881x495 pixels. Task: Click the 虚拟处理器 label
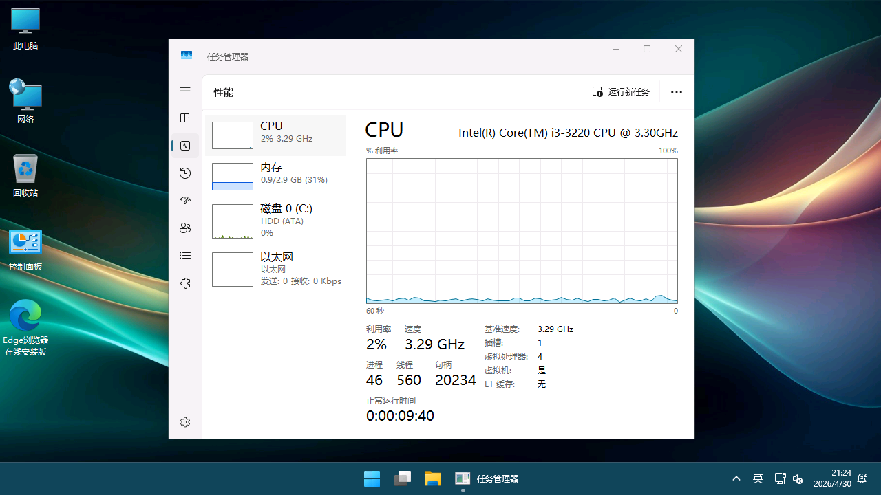[x=506, y=357]
